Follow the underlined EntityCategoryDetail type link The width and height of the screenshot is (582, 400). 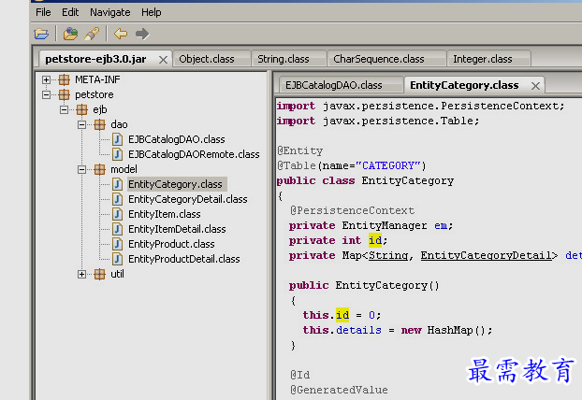pos(486,255)
